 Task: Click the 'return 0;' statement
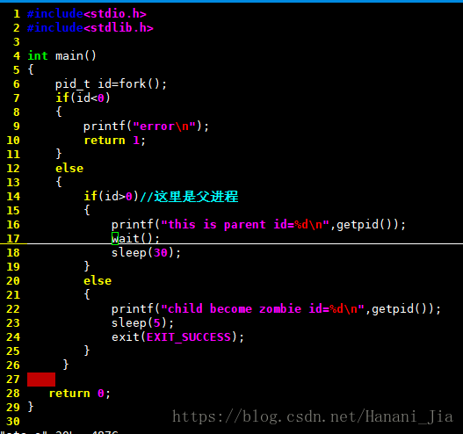(80, 394)
